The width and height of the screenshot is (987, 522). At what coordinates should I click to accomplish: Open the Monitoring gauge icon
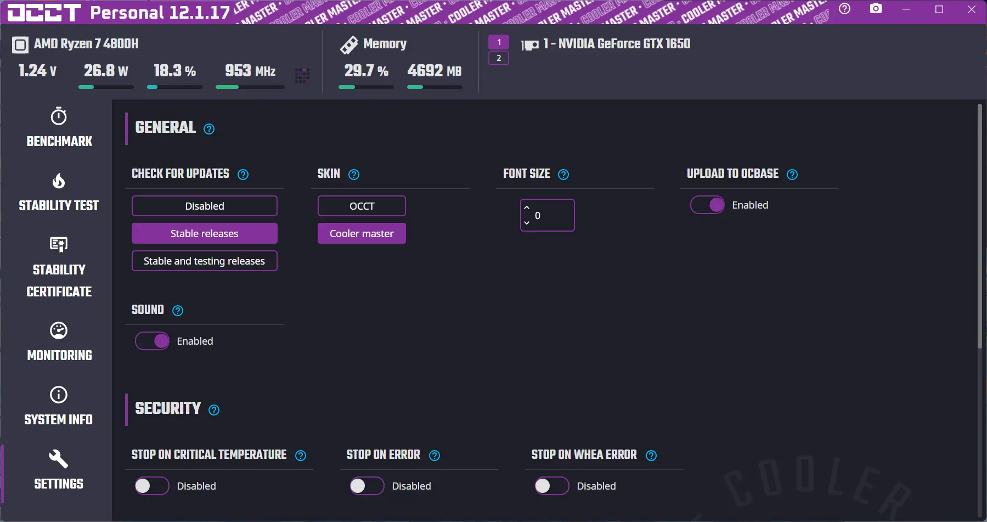(59, 330)
